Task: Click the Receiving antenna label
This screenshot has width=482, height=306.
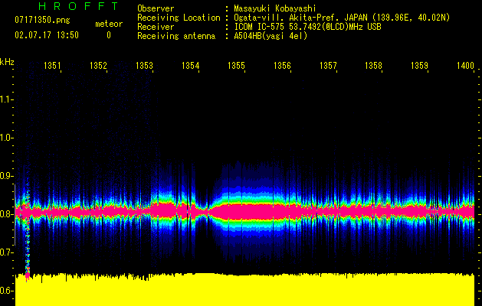Action: [x=176, y=36]
